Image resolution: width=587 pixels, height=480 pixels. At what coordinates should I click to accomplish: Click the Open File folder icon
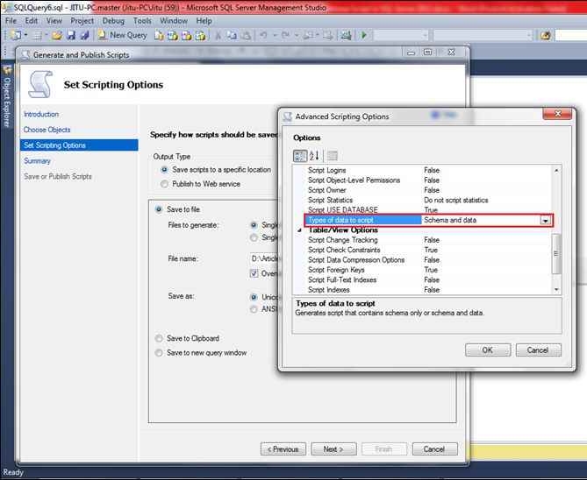coord(57,35)
